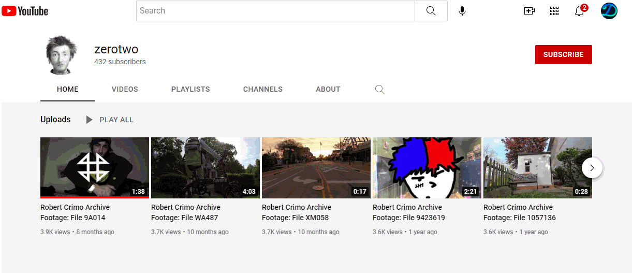Show next uploads with right arrow
Screen dimensions: 632x273
[592, 168]
